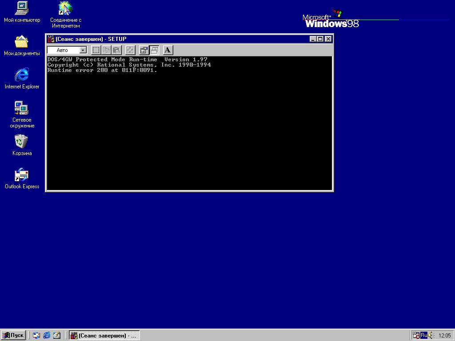The image size is (455, 341).
Task: Click the MS-DOS icon in SETUP title bar
Action: click(x=51, y=39)
